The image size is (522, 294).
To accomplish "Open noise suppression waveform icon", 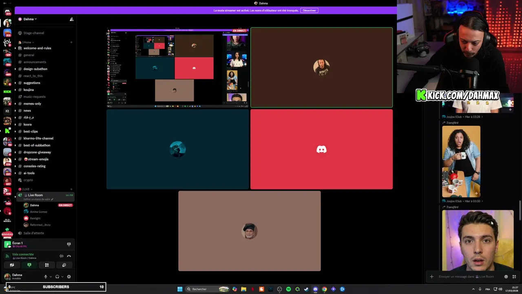I will coord(62,256).
